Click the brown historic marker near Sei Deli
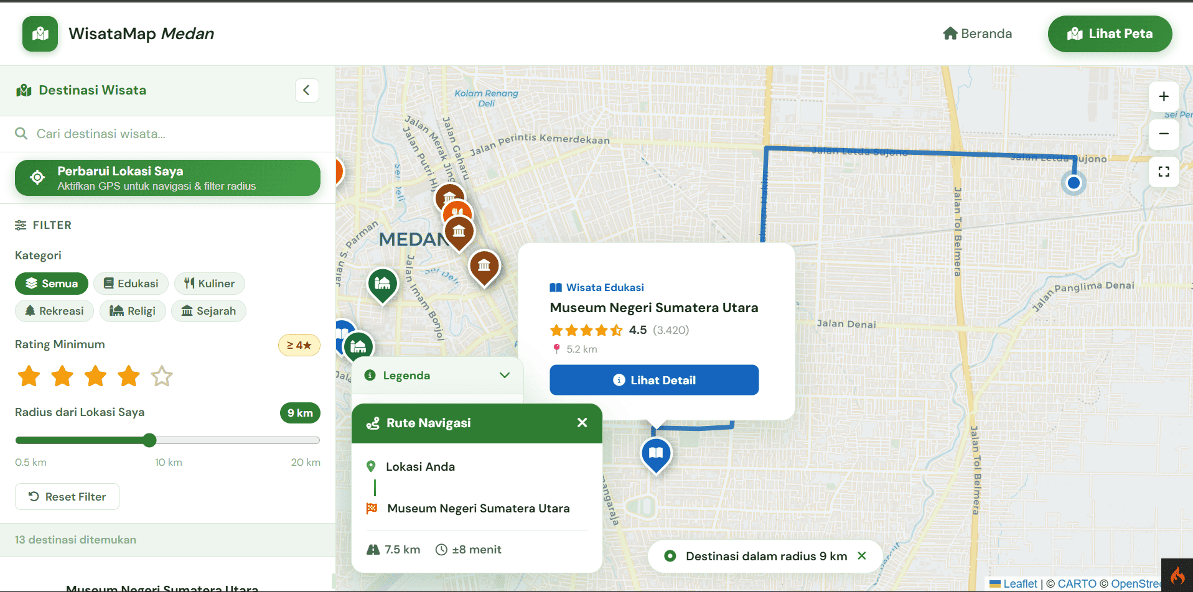This screenshot has height=592, width=1193. point(484,267)
